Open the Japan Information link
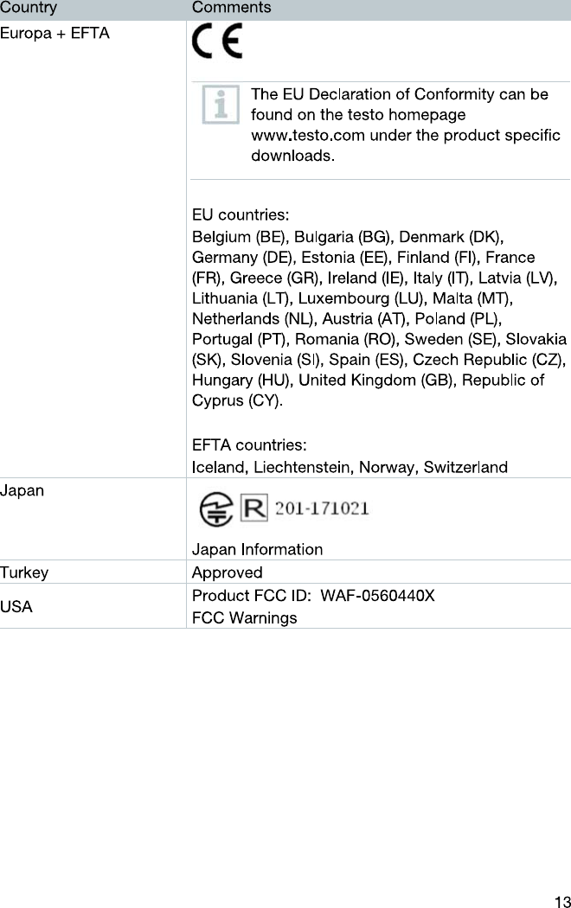571x908 pixels. tap(257, 549)
